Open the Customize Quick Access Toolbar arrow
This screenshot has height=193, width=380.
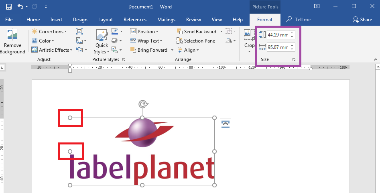click(x=46, y=7)
